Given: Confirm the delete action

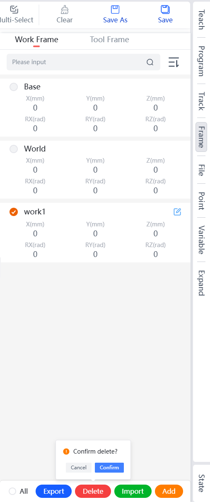Looking at the screenshot, I should coord(109,467).
